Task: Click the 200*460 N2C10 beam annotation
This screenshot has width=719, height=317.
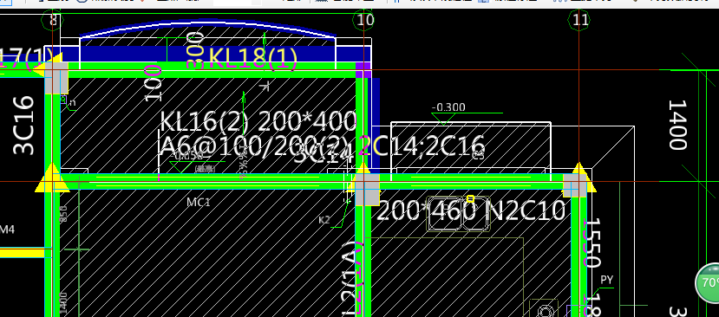Action: click(470, 211)
